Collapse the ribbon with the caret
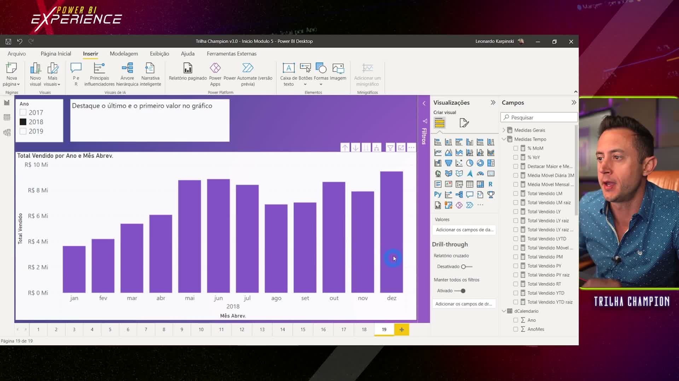The width and height of the screenshot is (679, 381). pyautogui.click(x=575, y=92)
